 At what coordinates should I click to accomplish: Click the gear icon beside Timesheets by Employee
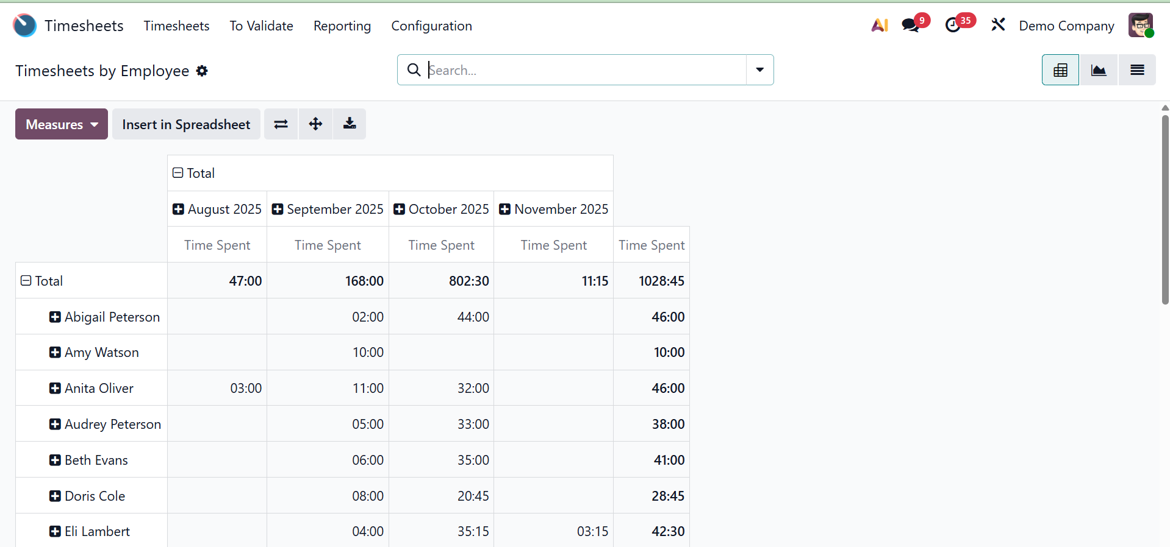202,71
